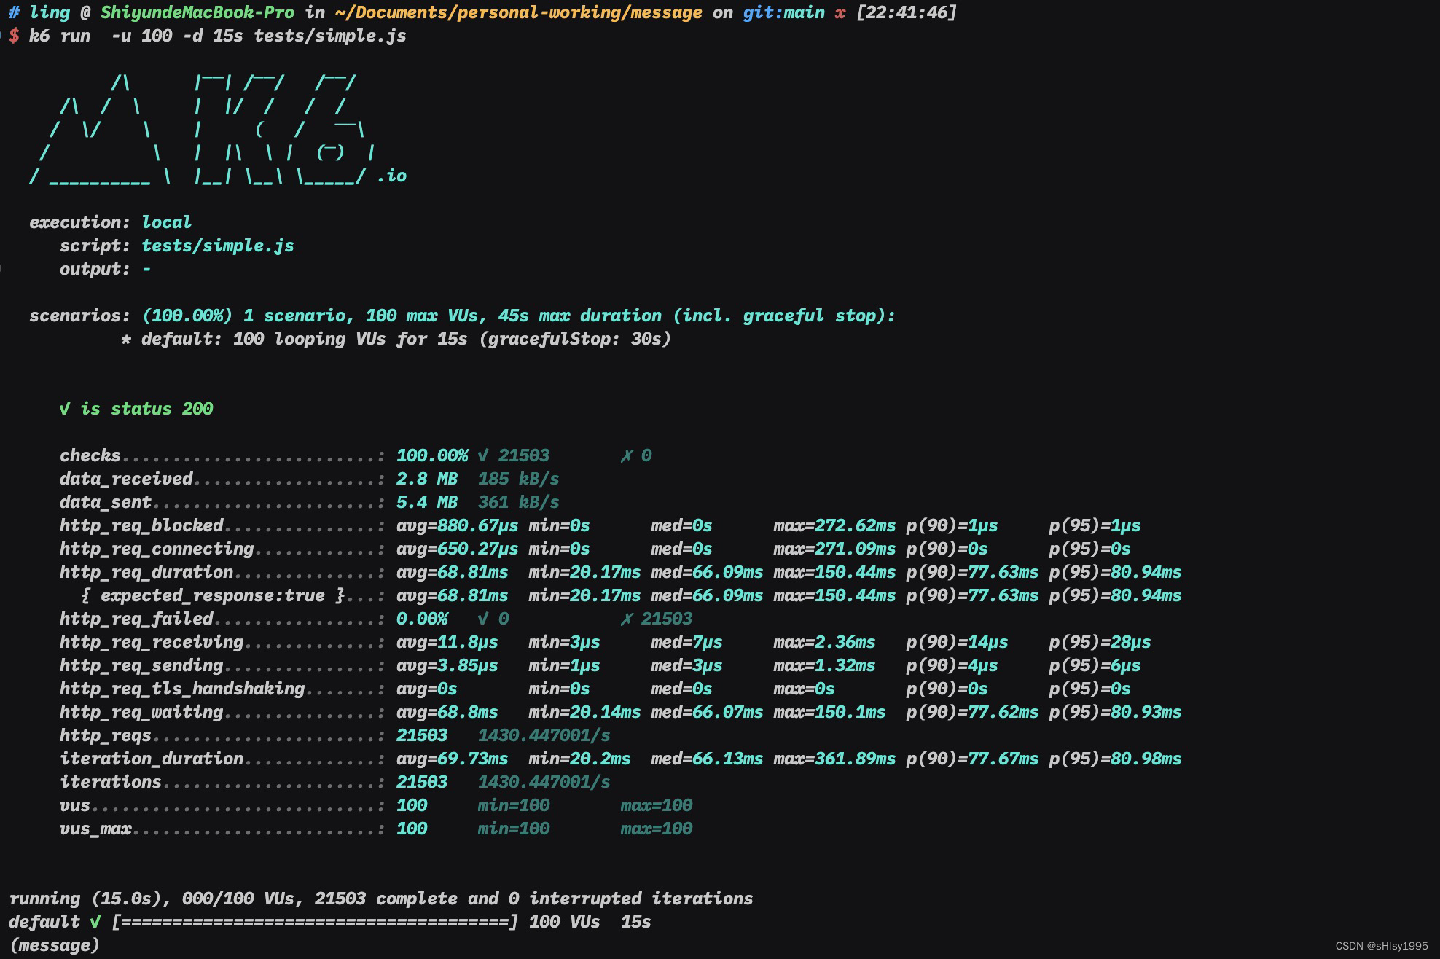Viewport: 1440px width, 959px height.
Task: Click the command 'k6 run -u 100 -d 15s tests/simple.js'
Action: pos(217,36)
